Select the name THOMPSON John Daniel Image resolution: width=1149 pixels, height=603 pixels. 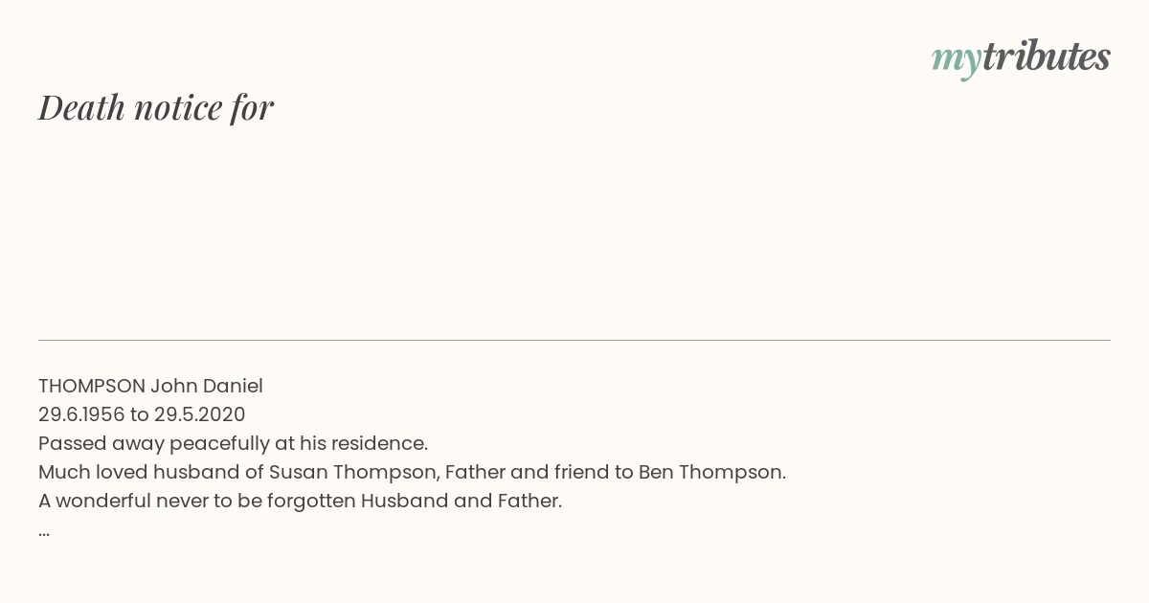150,386
